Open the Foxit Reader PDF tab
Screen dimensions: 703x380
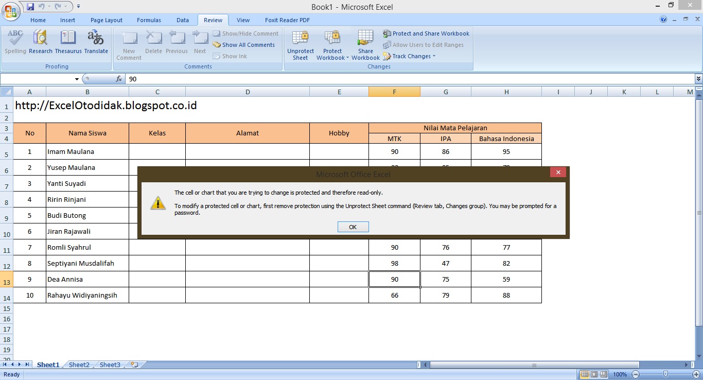coord(287,20)
